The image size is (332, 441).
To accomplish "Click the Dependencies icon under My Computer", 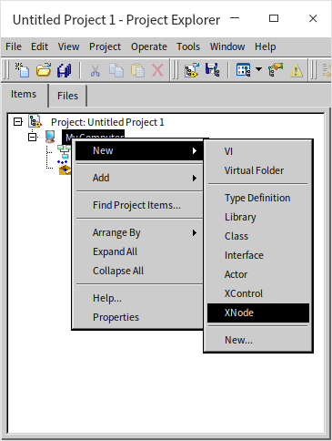I will click(64, 151).
